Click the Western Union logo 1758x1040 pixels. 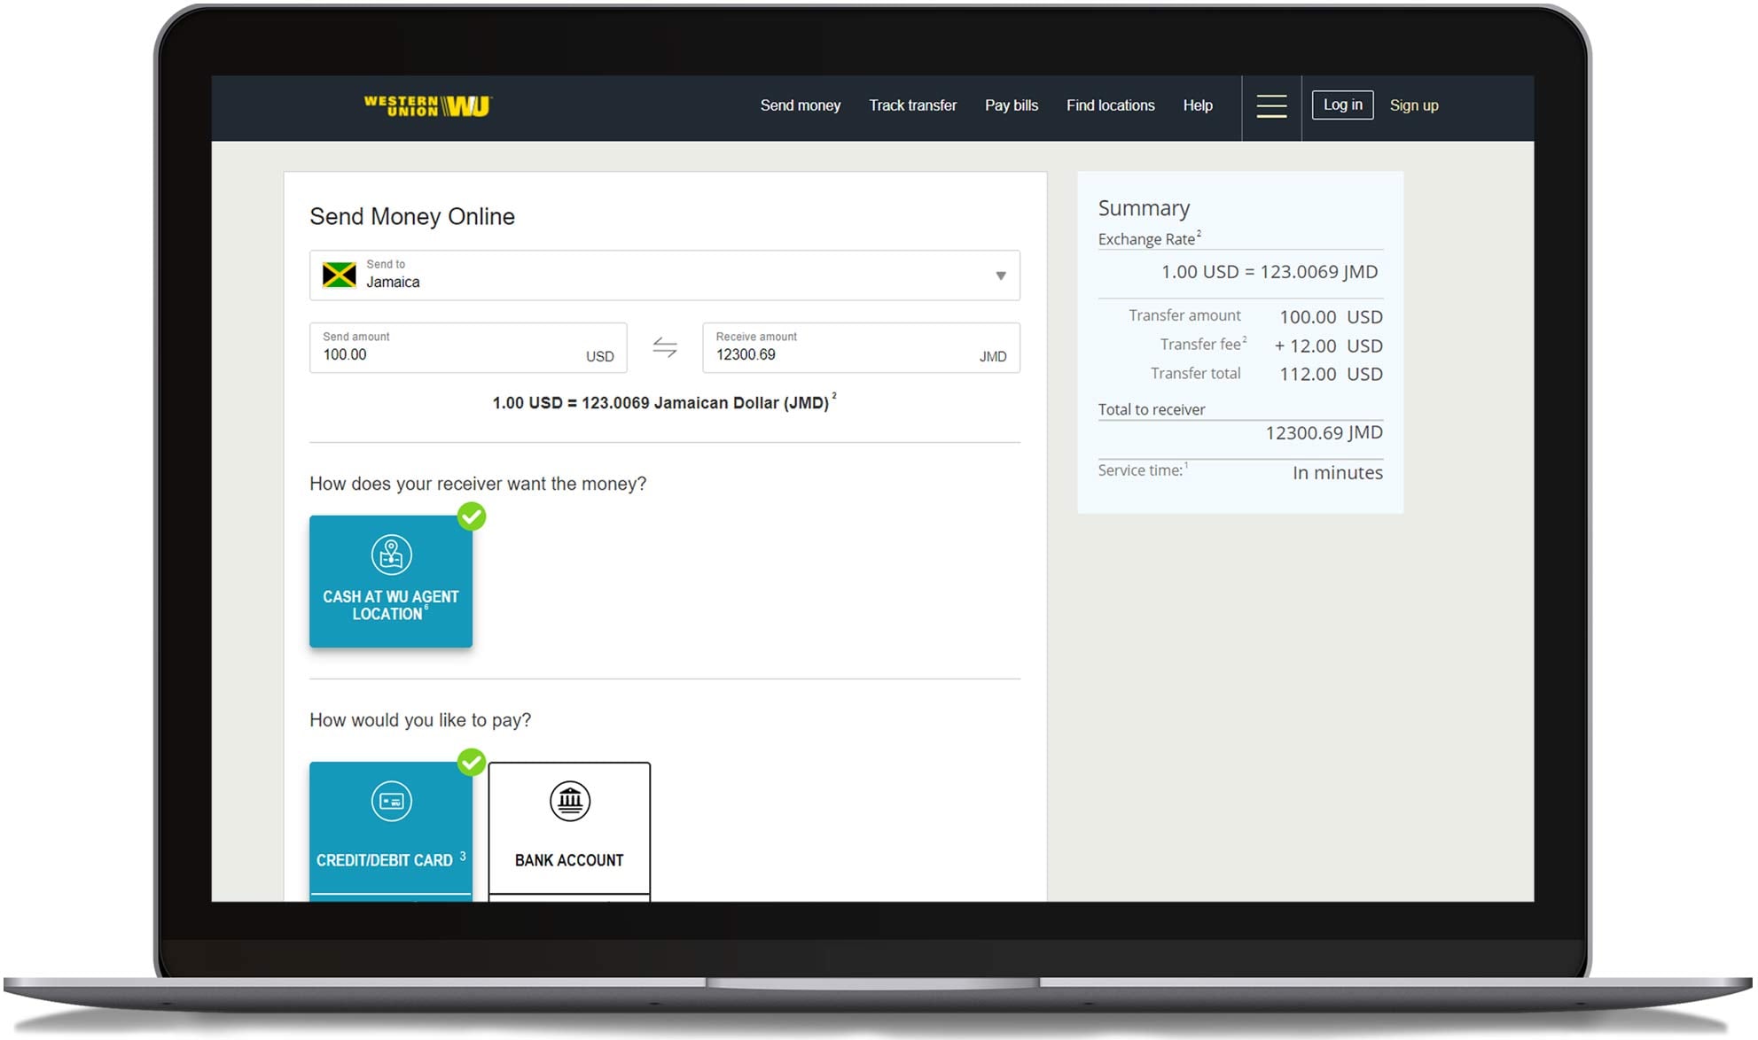tap(427, 106)
